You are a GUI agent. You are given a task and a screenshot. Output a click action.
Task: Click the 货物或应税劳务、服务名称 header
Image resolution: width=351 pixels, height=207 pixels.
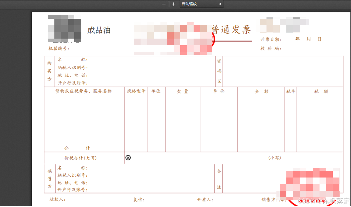(84, 91)
